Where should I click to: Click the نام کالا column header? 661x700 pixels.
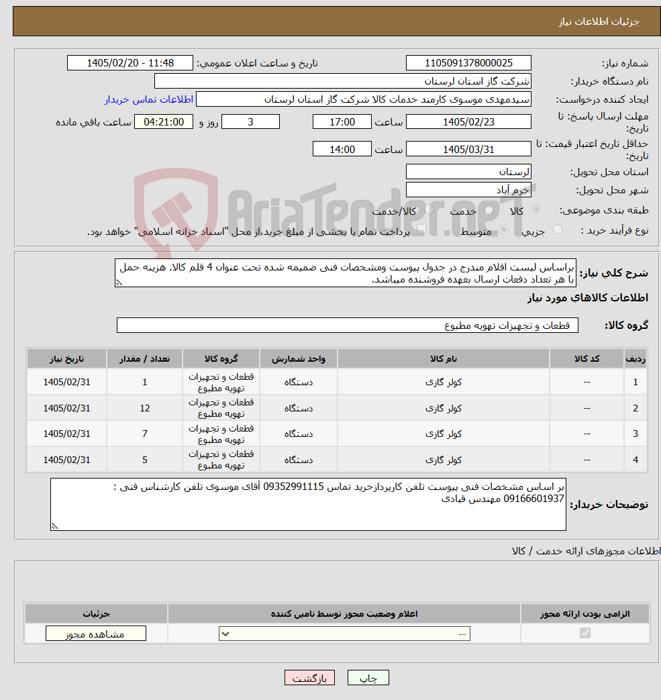click(x=443, y=358)
